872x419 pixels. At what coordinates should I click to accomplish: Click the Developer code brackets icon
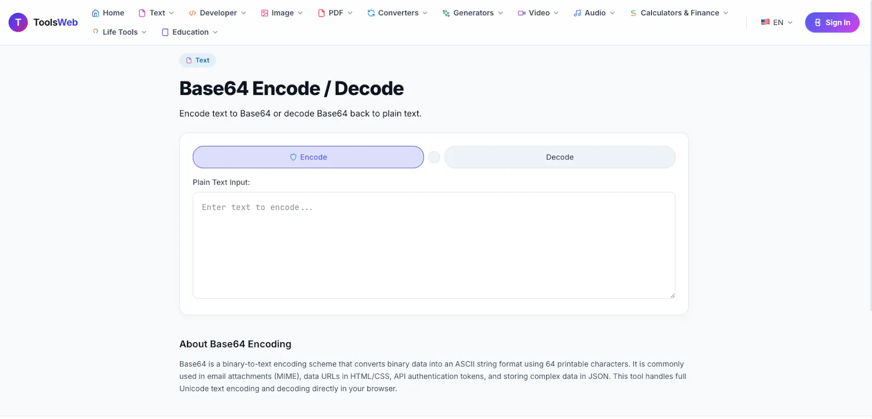tap(192, 13)
